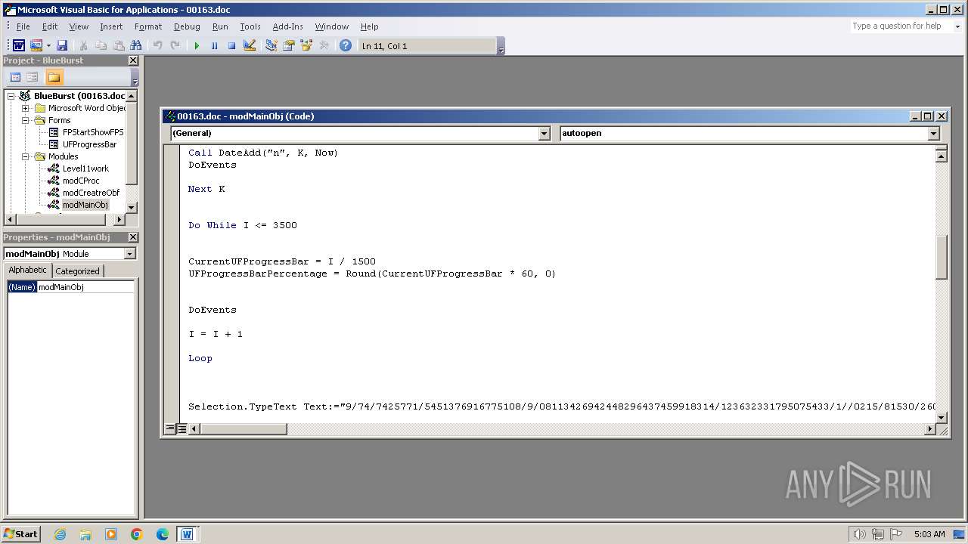Screen dimensions: 968x544
Task: Open Visual Basic Help question mark icon
Action: pos(346,45)
